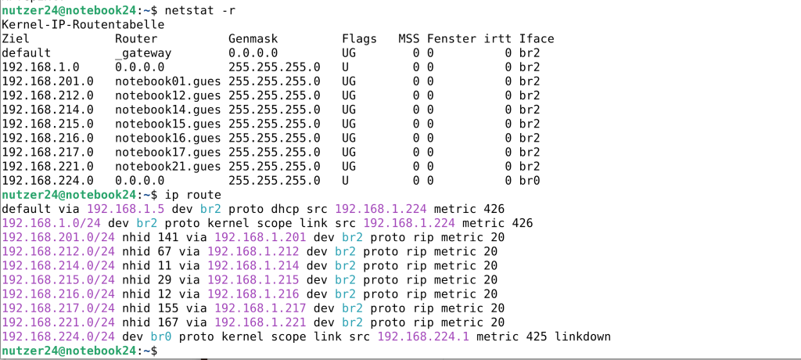This screenshot has height=360, width=801.
Task: Select router 'notebook17.gues'
Action: click(x=168, y=152)
